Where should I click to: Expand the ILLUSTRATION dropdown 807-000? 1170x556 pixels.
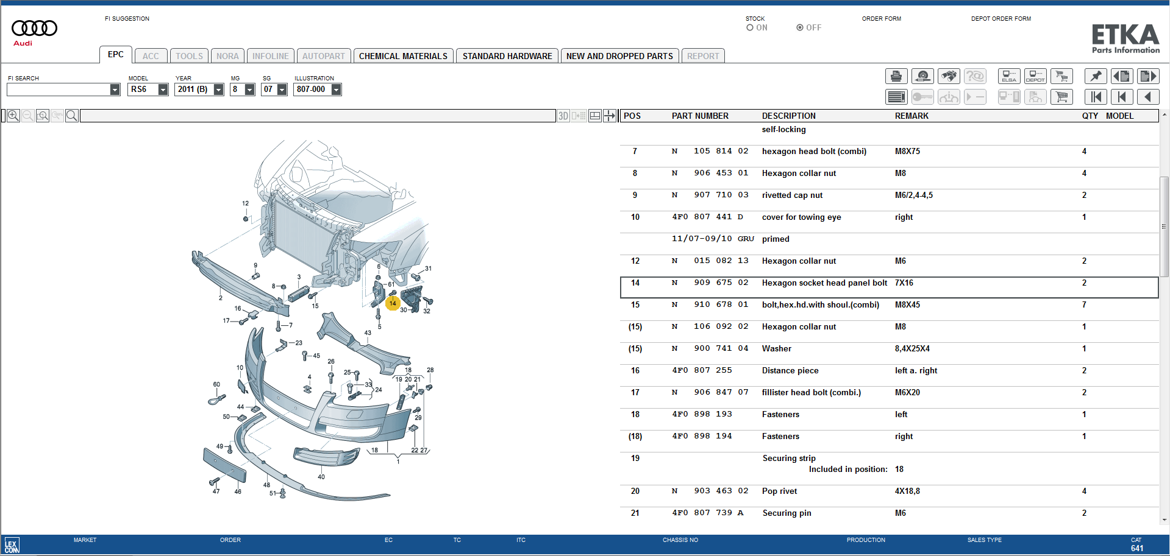coord(336,90)
